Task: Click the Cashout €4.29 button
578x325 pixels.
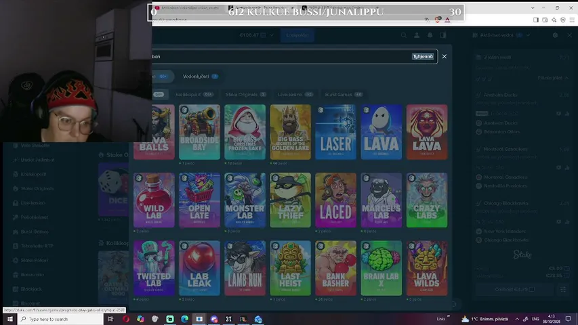Action: point(514,289)
